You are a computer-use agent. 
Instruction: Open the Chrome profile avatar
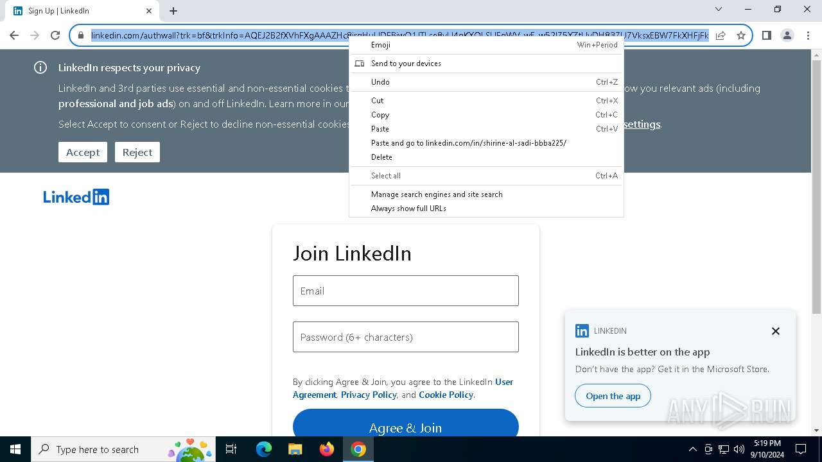[x=787, y=35]
